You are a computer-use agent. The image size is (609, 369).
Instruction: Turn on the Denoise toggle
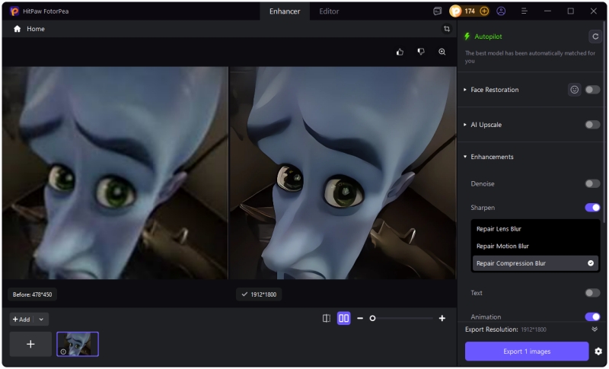(x=592, y=183)
